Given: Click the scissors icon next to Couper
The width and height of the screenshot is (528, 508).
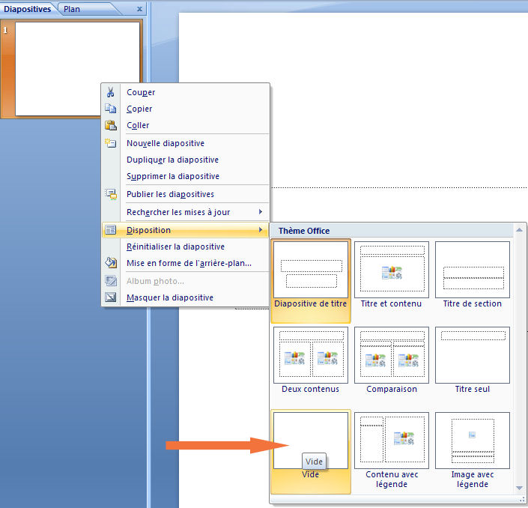Looking at the screenshot, I should [x=111, y=92].
